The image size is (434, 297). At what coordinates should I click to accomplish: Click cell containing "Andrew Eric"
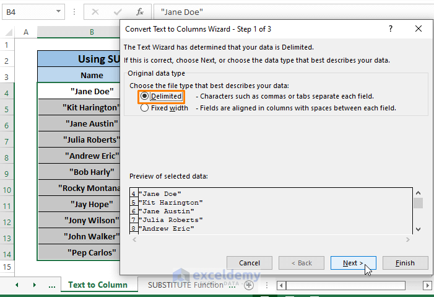[79, 156]
